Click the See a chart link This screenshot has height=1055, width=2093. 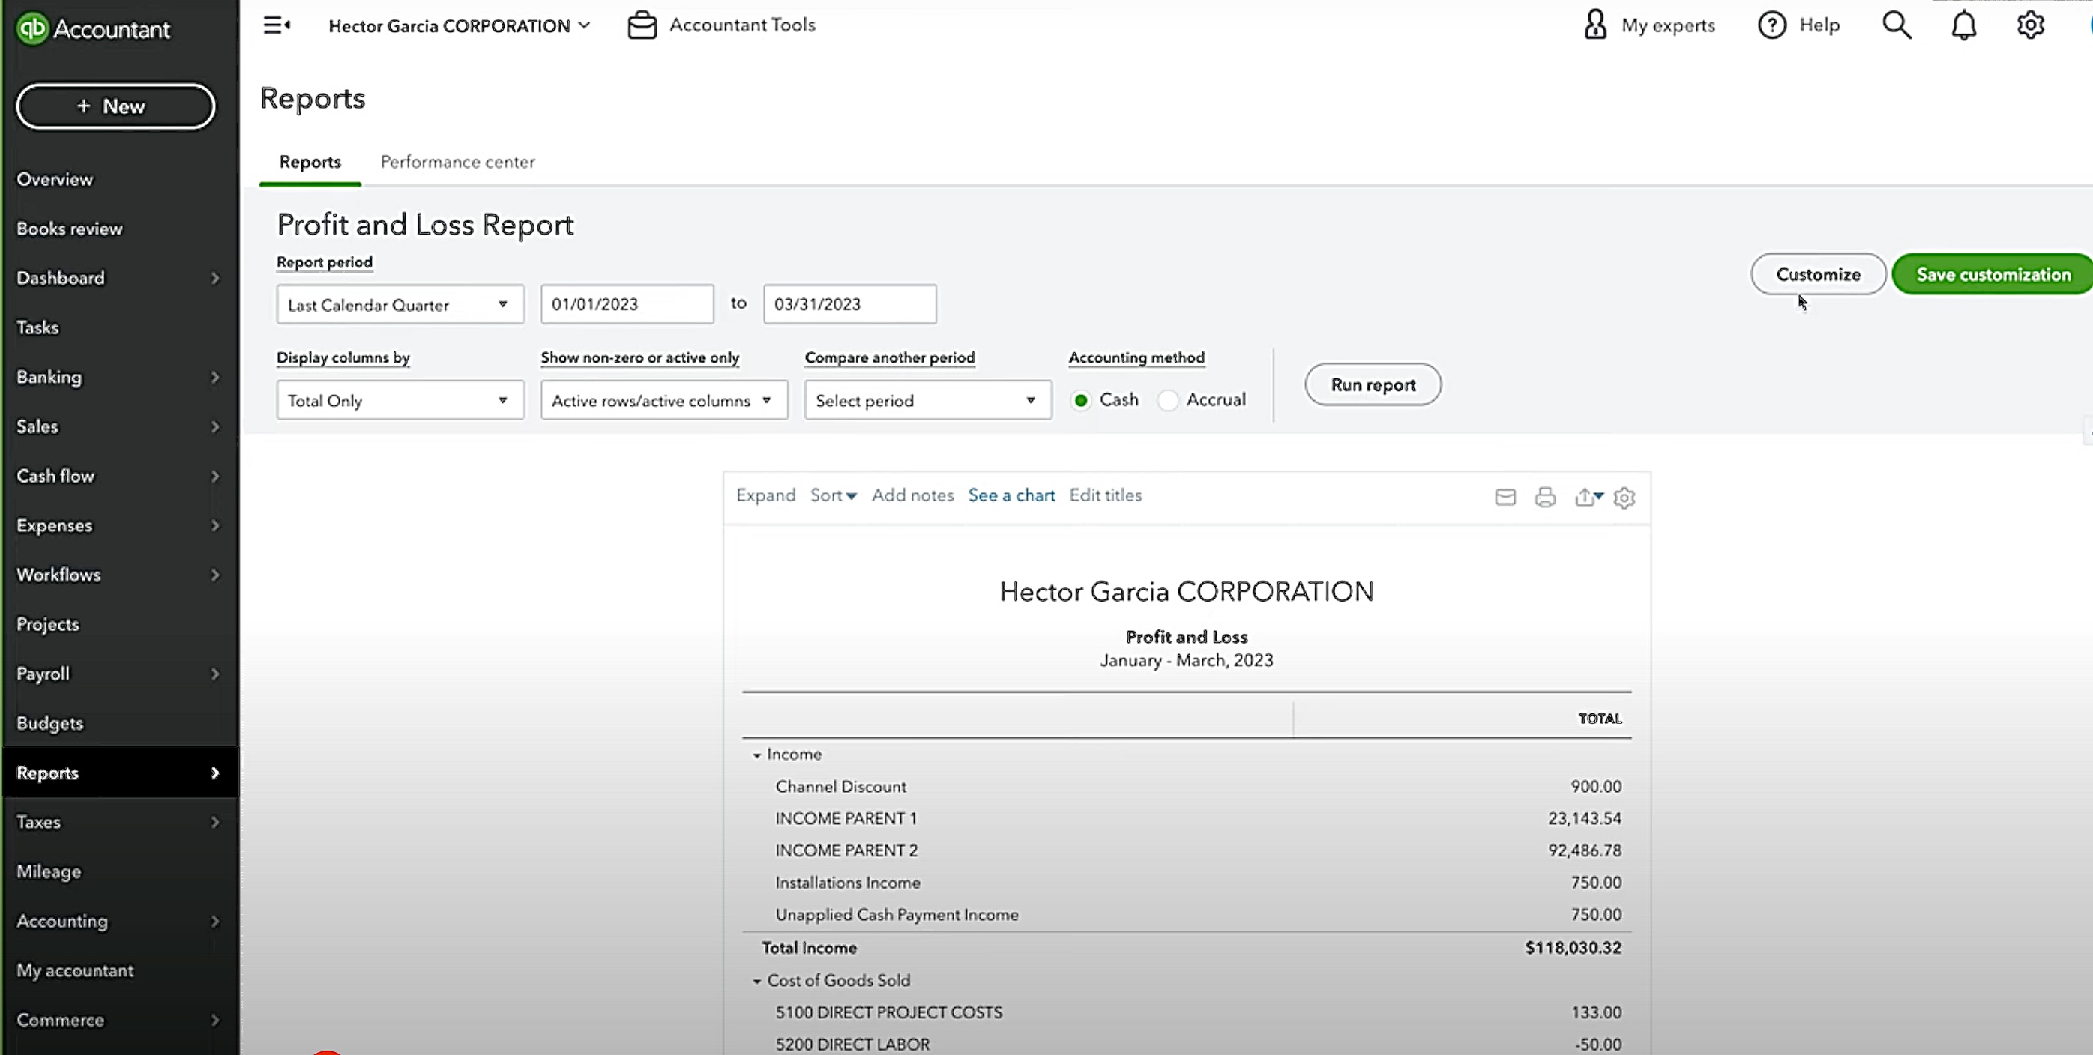[x=1011, y=495]
